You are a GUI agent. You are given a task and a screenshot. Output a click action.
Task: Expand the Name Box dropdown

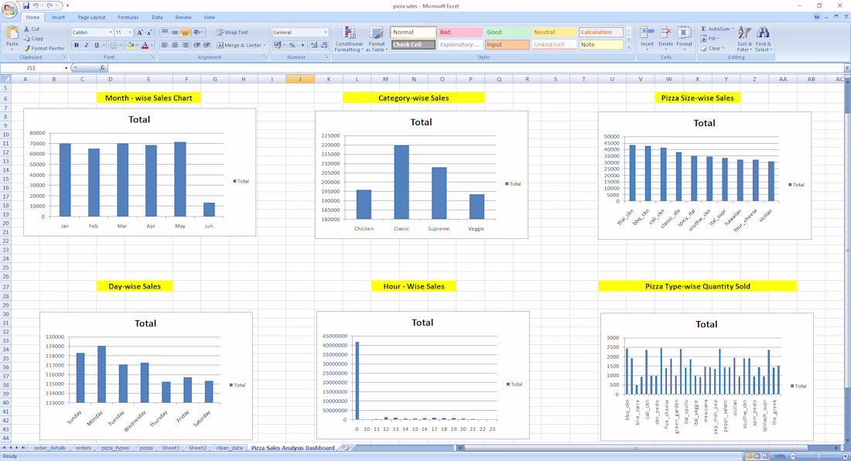[67, 68]
